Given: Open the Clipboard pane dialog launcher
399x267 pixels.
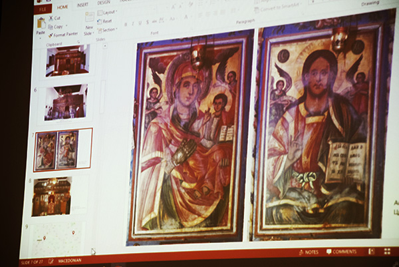Looking at the screenshot, I should [79, 41].
